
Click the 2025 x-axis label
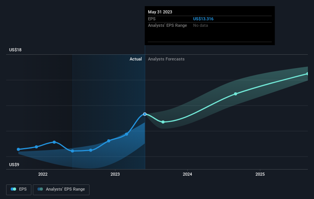pos(260,174)
